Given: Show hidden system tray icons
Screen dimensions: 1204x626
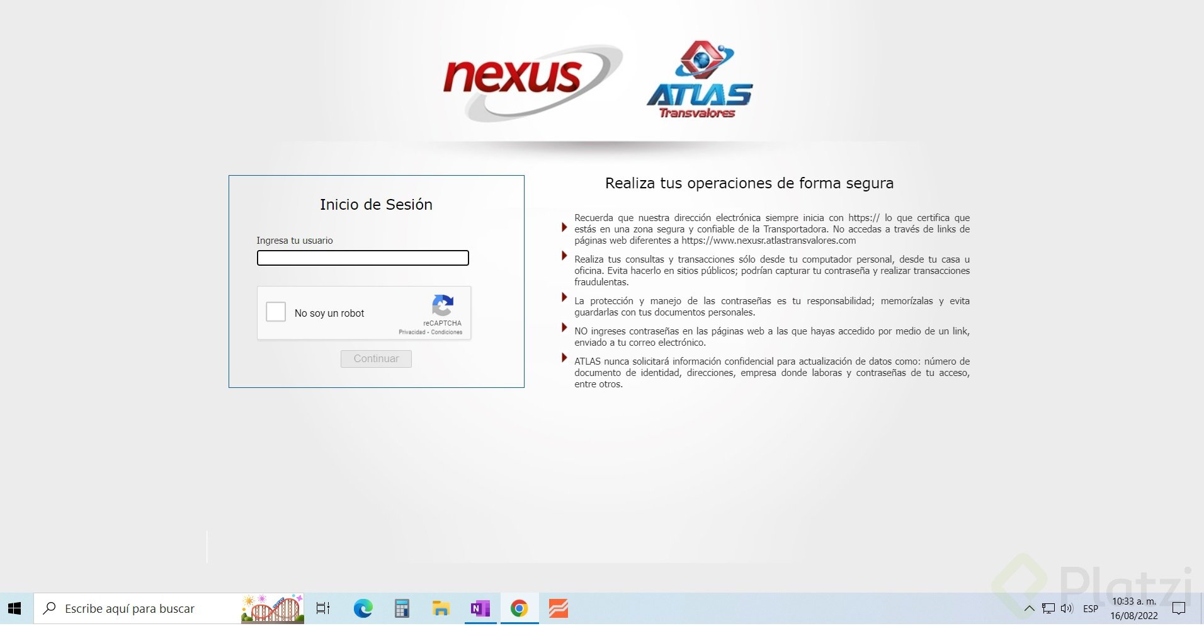Looking at the screenshot, I should 1030,608.
